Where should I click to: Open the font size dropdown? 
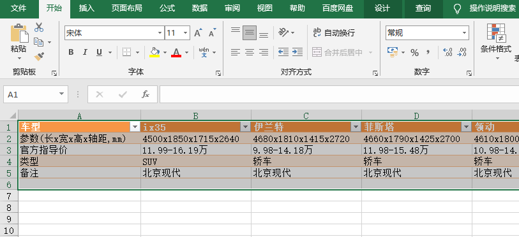[x=185, y=33]
